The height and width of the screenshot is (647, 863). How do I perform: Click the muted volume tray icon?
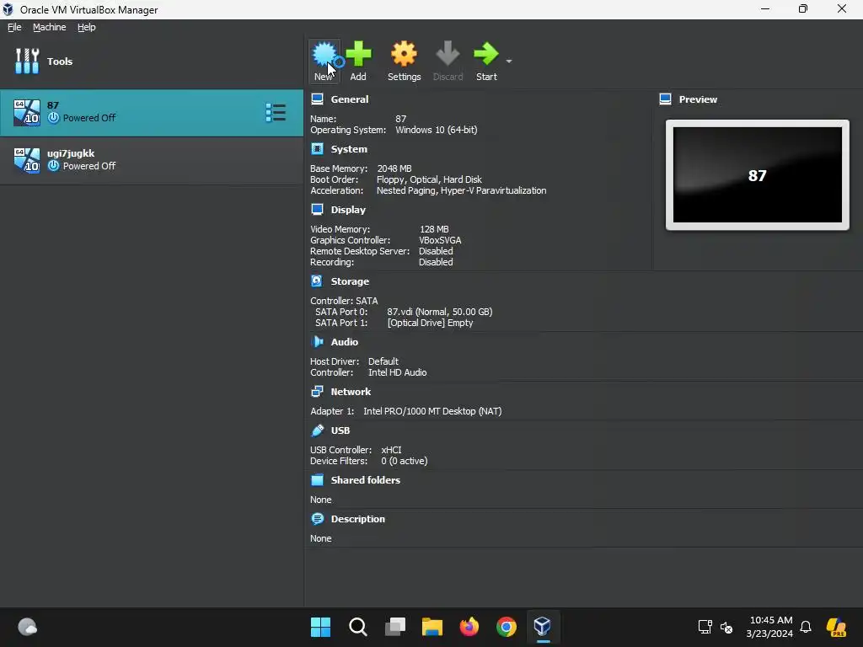pos(726,627)
